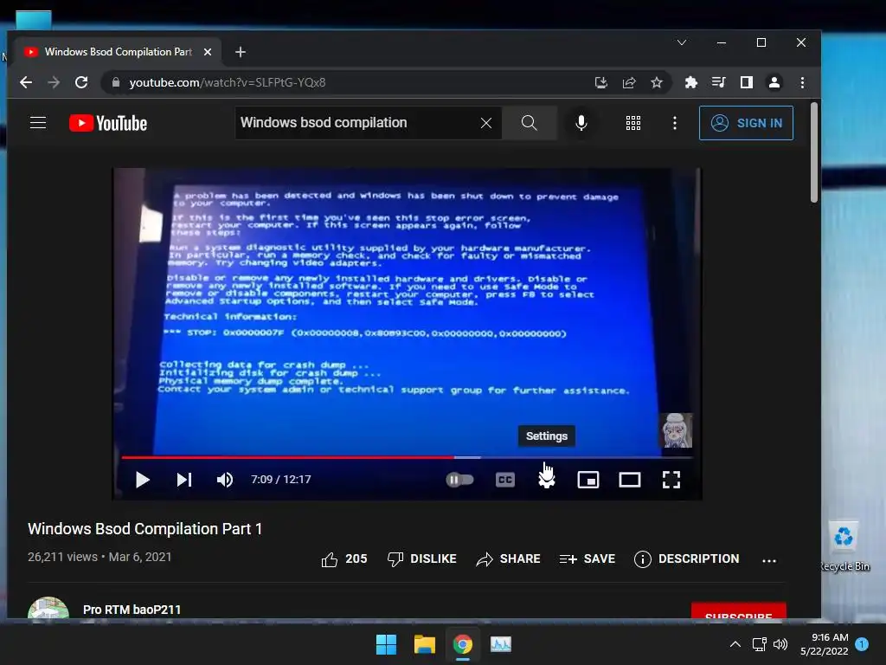Toggle Chrome side panel
886x665 pixels.
747,82
